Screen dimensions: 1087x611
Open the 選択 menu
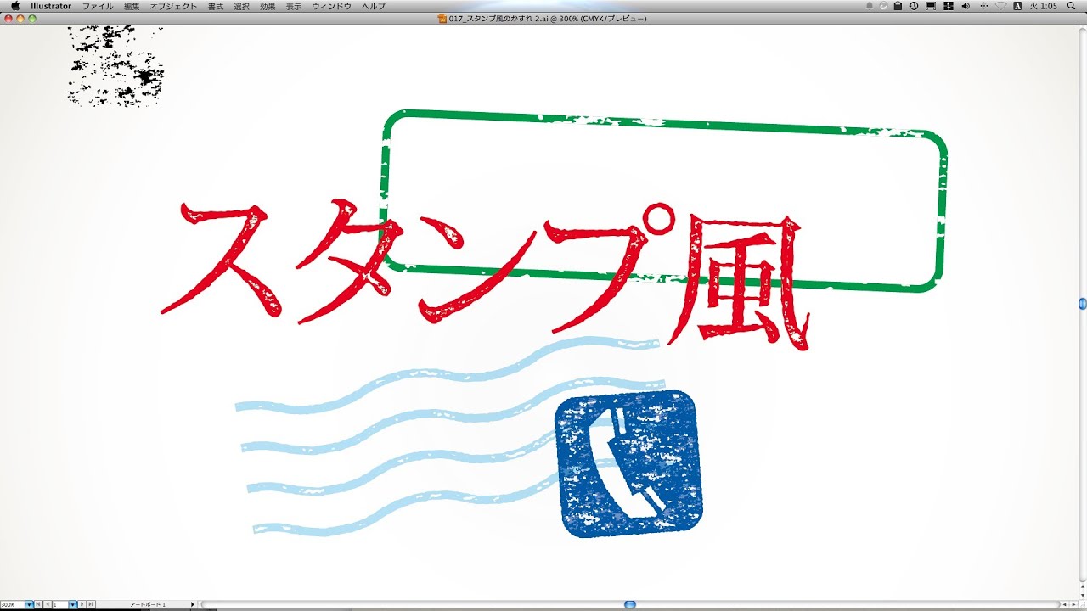(242, 6)
